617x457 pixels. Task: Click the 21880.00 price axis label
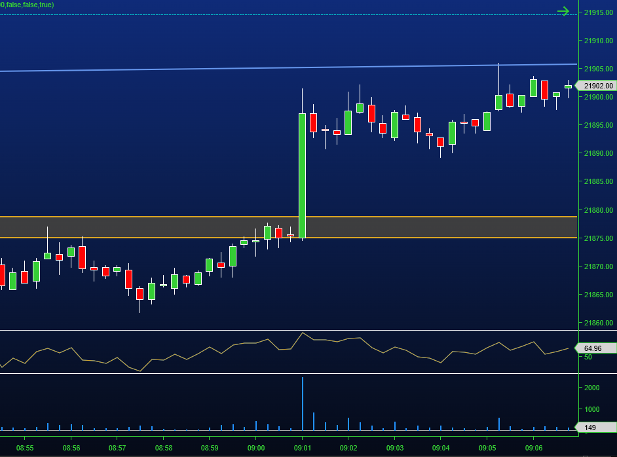(599, 210)
